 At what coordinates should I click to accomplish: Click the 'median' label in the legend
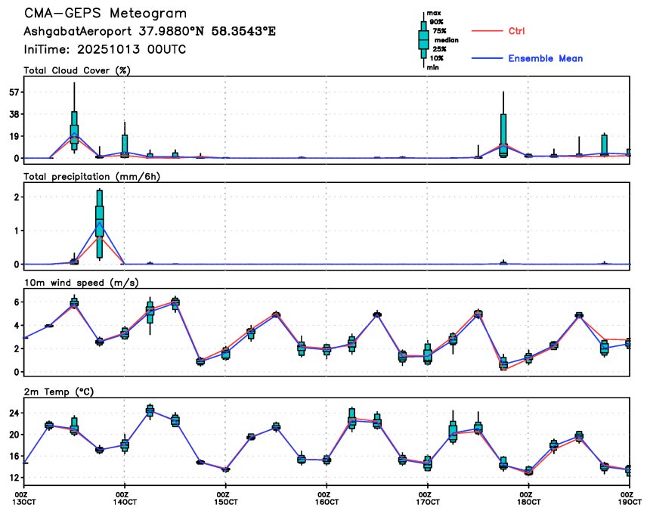(x=441, y=40)
